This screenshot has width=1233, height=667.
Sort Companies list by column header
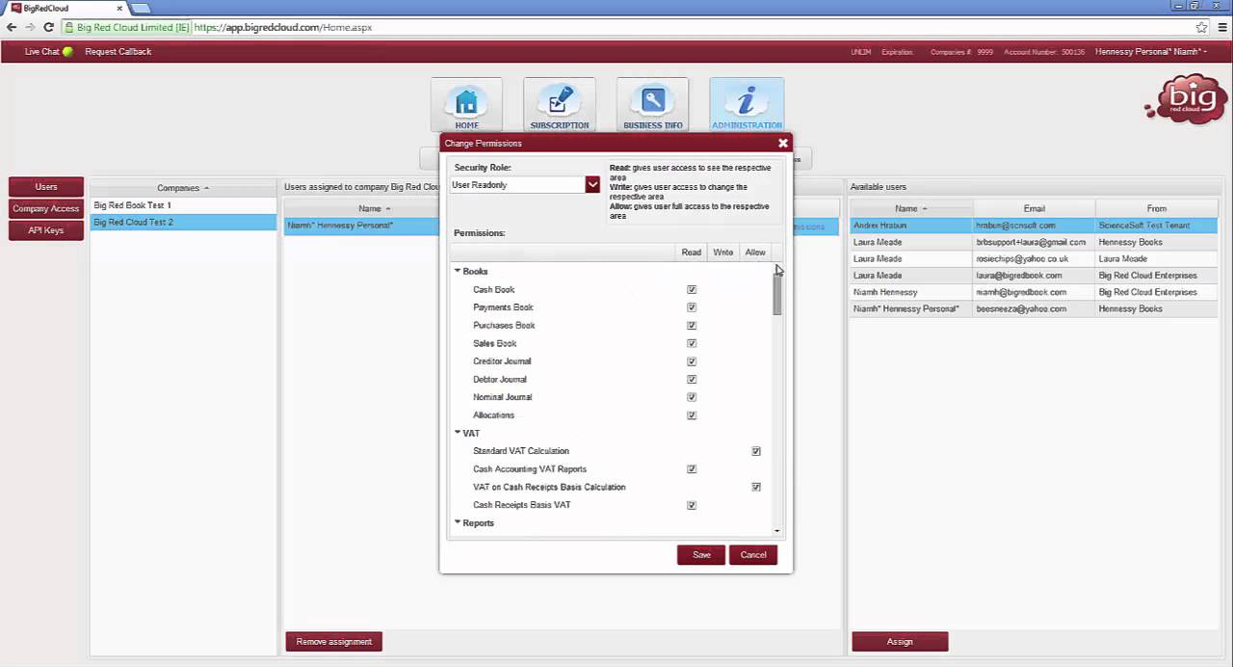click(183, 188)
